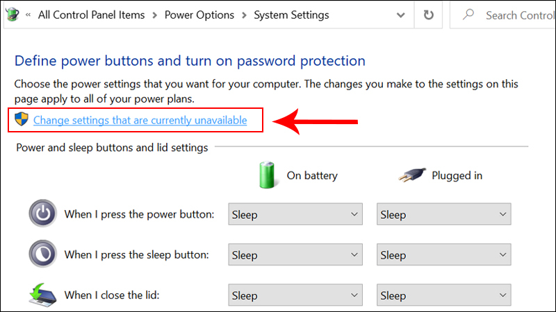Click the UAC shield icon
This screenshot has width=556, height=312.
23,120
